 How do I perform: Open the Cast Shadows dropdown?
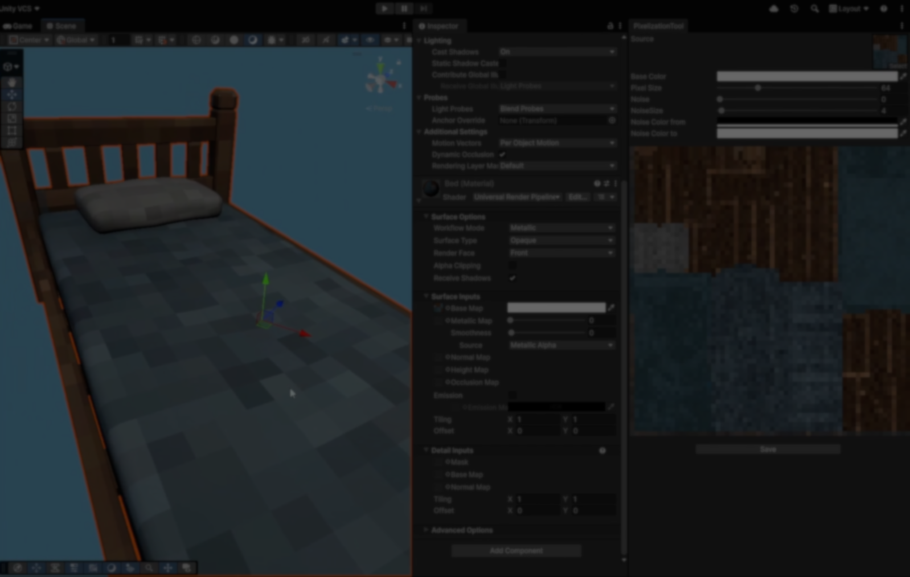coord(556,52)
